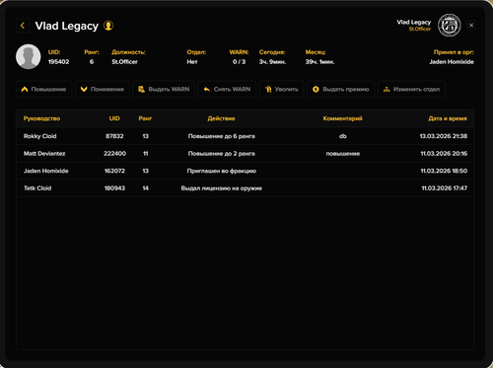
Task: Click the Комментарий column header
Action: (342, 118)
